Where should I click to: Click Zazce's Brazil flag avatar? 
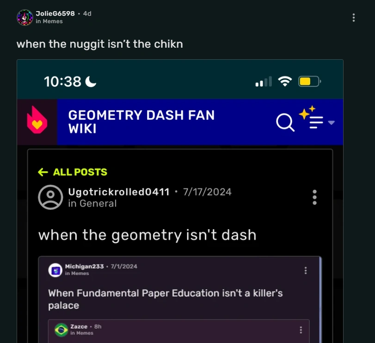point(61,330)
